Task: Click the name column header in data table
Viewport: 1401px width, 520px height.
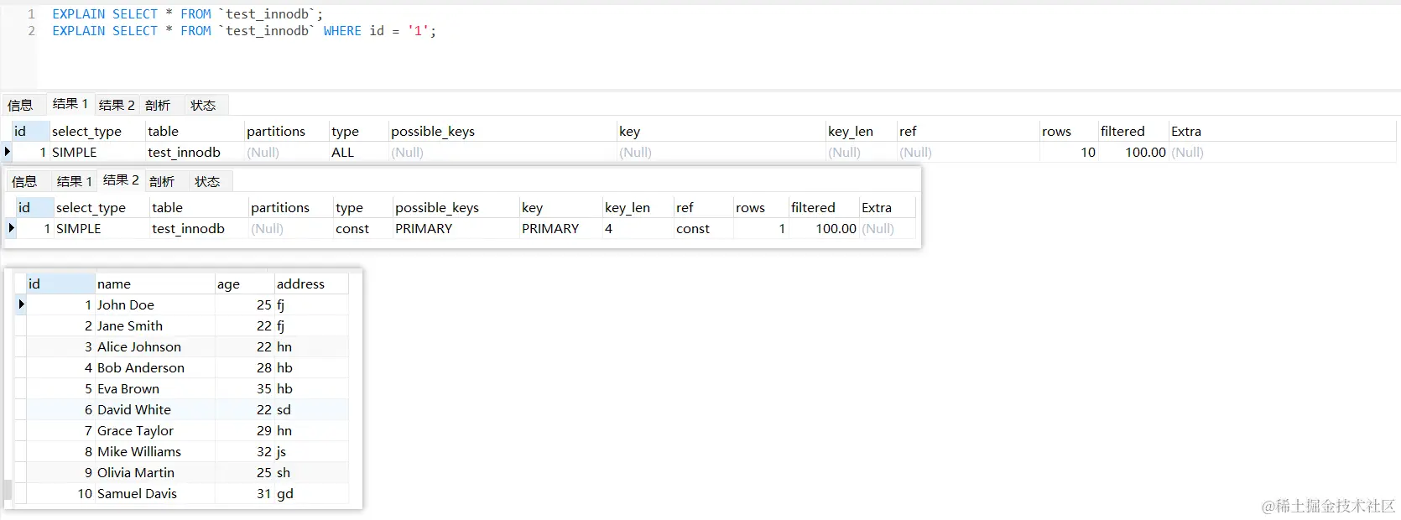Action: pos(155,283)
